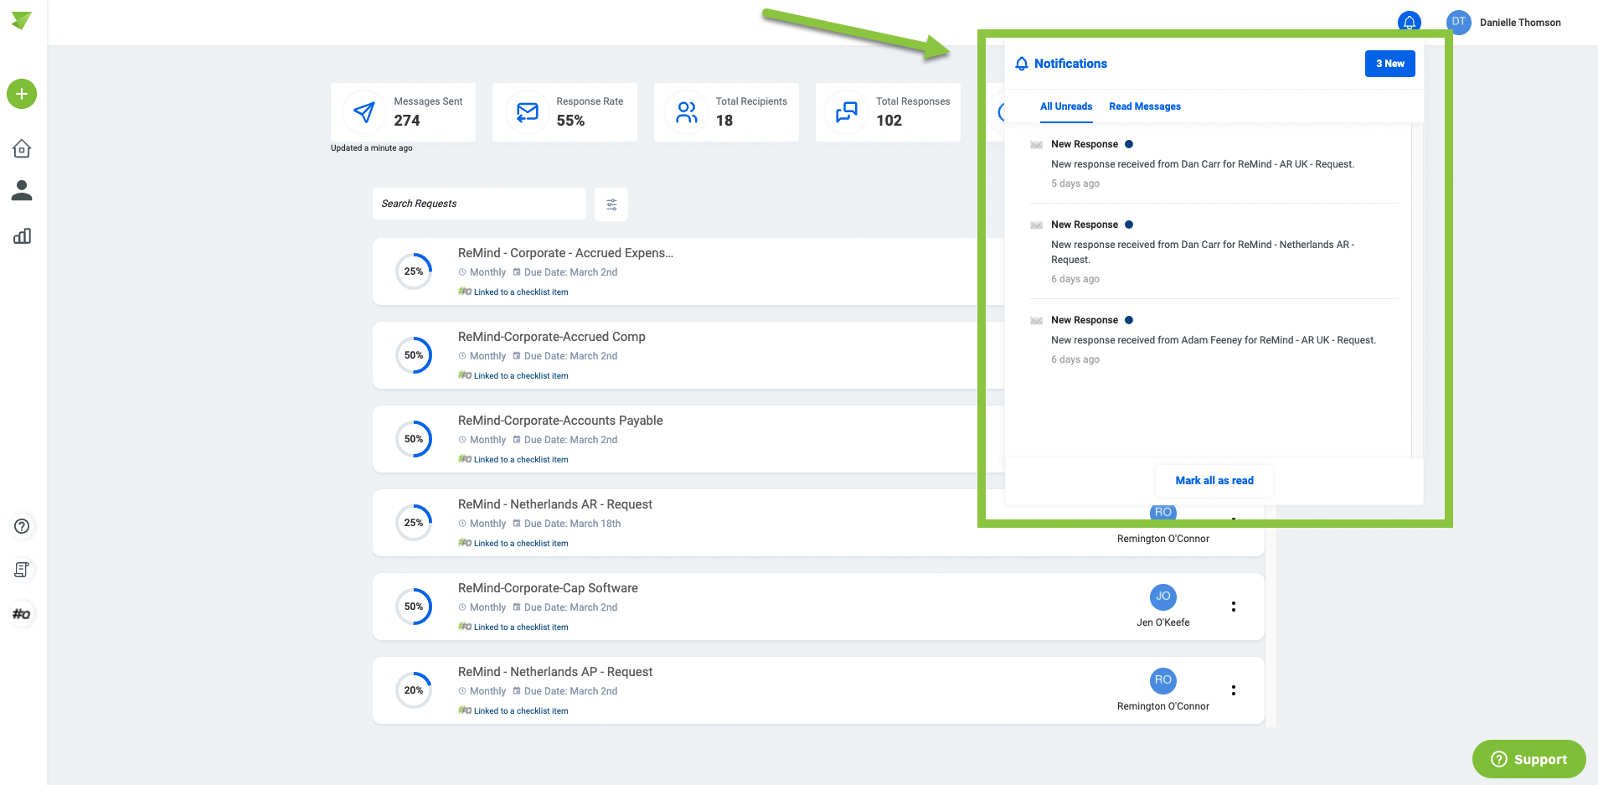Screen dimensions: 1598x785
Task: Open the bar chart reports icon
Action: [22, 236]
